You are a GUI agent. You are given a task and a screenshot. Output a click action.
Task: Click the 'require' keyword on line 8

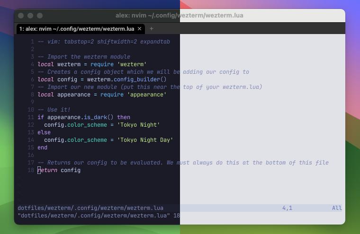pos(112,95)
